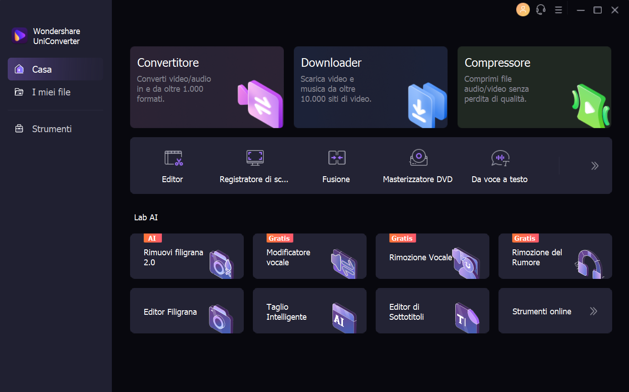
Task: Click the Editor scissors icon
Action: 173,158
